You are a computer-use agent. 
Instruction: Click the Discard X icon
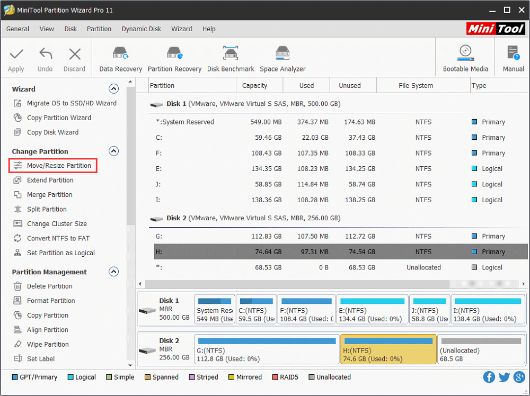coord(74,54)
